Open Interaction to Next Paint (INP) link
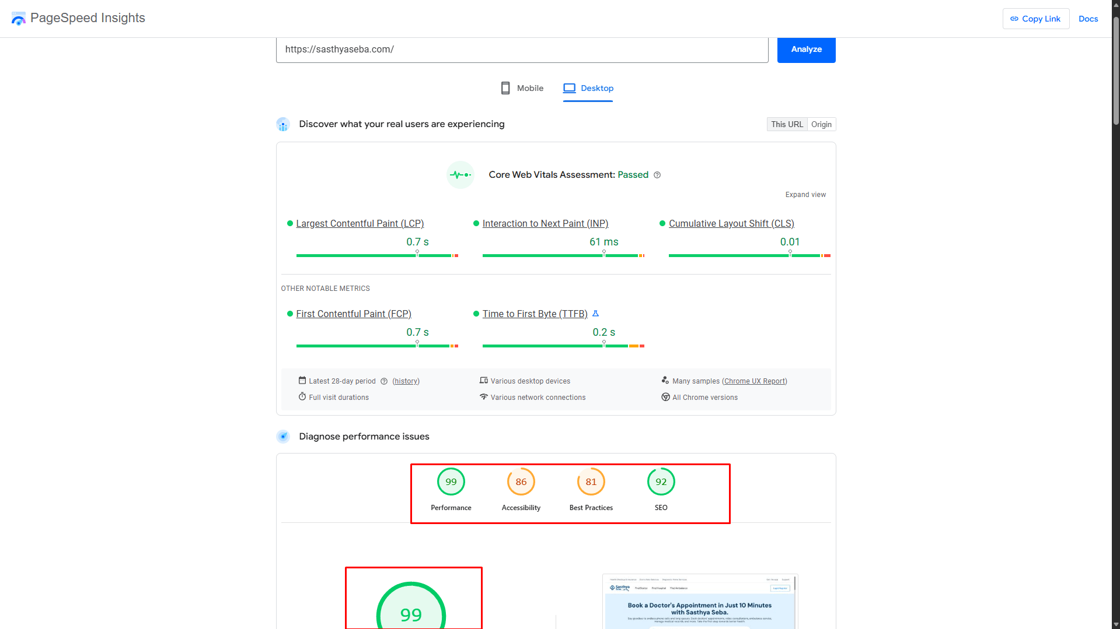The width and height of the screenshot is (1120, 629). [x=545, y=223]
